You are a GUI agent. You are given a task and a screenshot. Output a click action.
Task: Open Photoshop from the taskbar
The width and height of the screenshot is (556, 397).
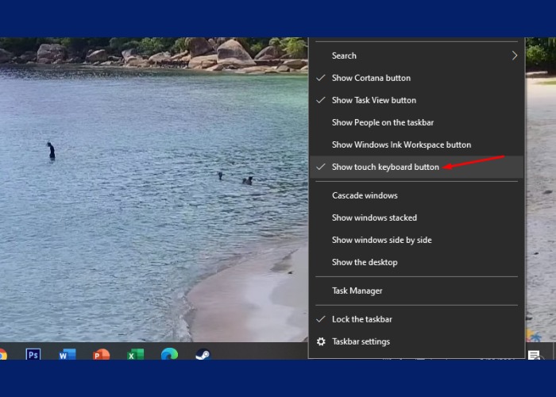point(33,355)
